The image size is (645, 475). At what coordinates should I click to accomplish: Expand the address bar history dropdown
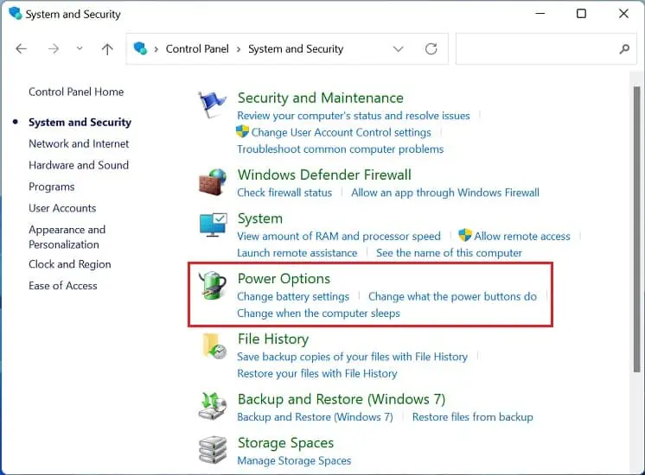click(x=398, y=49)
